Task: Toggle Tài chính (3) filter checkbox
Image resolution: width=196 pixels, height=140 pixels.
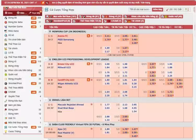Action: (x=125, y=21)
